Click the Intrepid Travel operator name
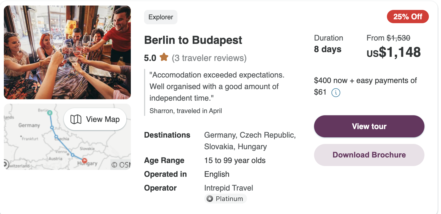This screenshot has height=214, width=441. (x=229, y=188)
